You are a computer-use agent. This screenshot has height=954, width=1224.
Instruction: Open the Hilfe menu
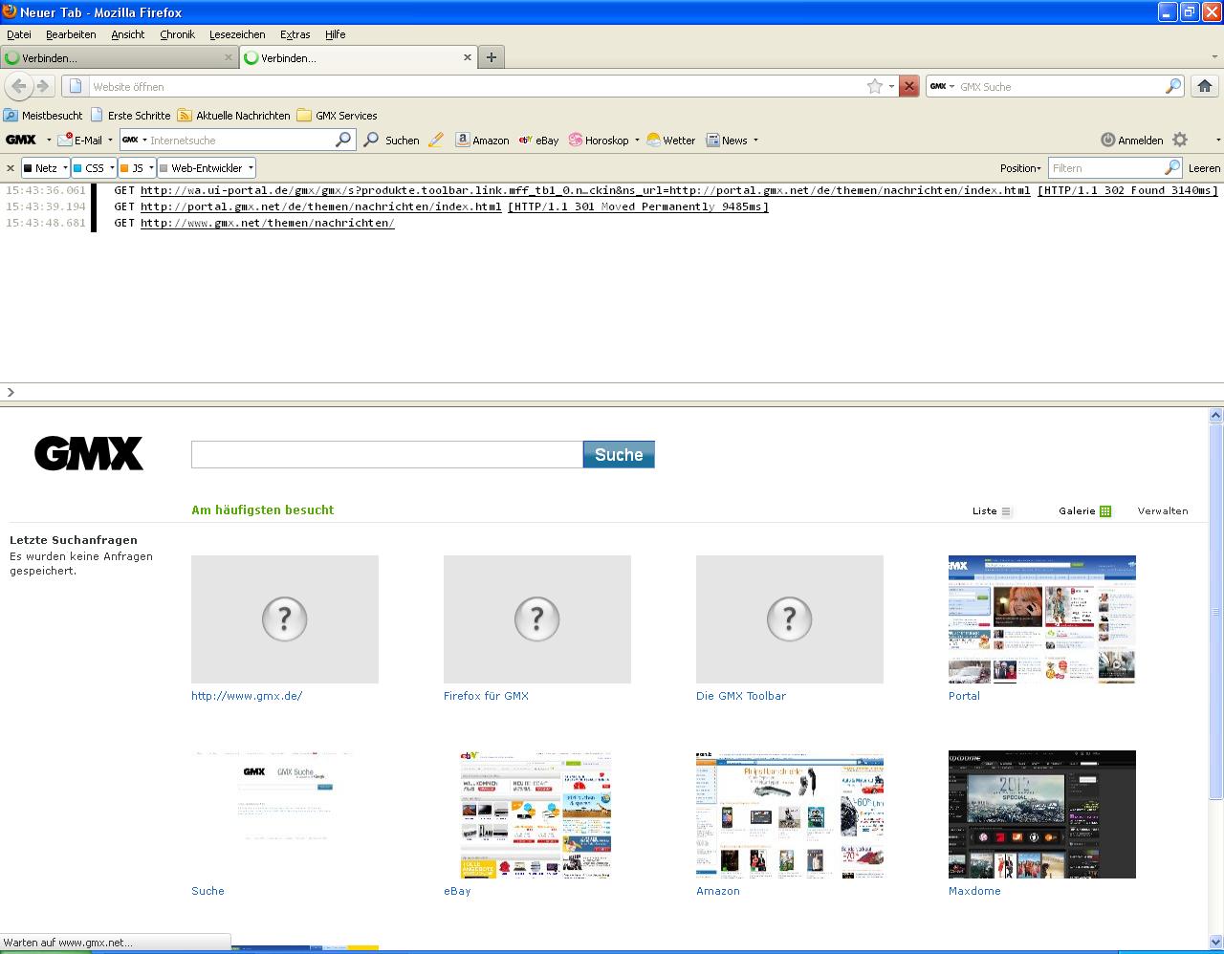tap(335, 34)
